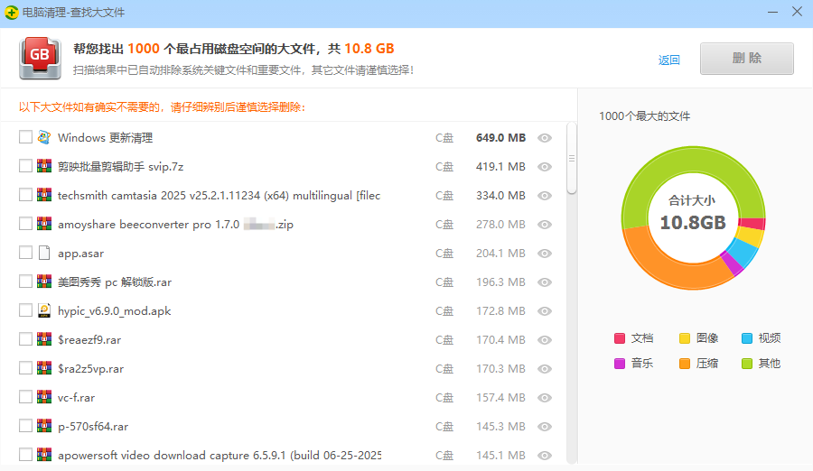Click the app.asar blank file icon

[44, 254]
